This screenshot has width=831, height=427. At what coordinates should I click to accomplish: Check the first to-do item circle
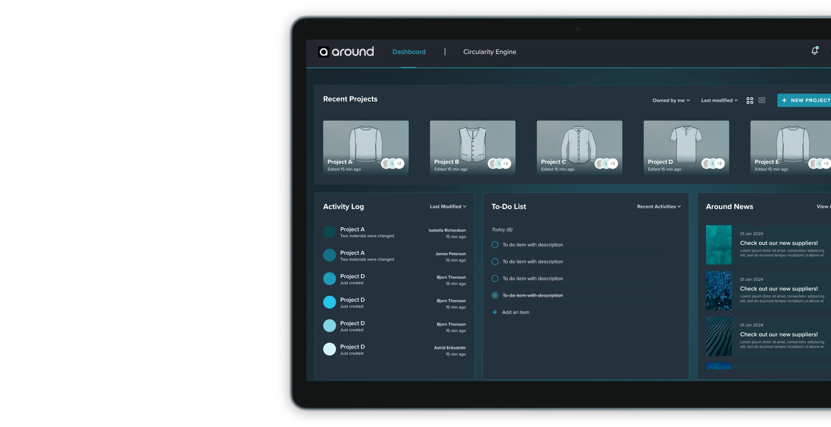pos(494,245)
